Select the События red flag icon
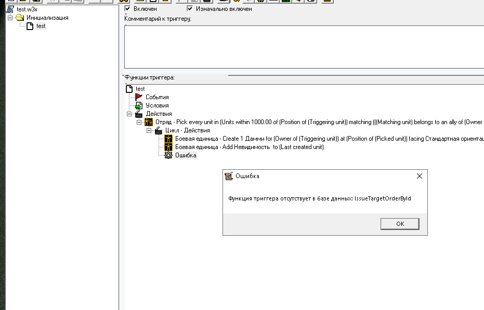The image size is (484, 310). (139, 97)
